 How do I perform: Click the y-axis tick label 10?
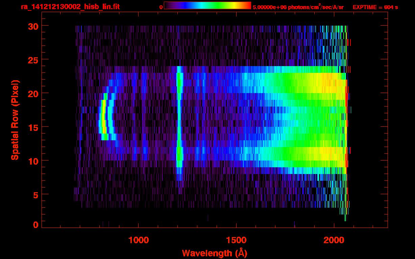tap(33, 161)
